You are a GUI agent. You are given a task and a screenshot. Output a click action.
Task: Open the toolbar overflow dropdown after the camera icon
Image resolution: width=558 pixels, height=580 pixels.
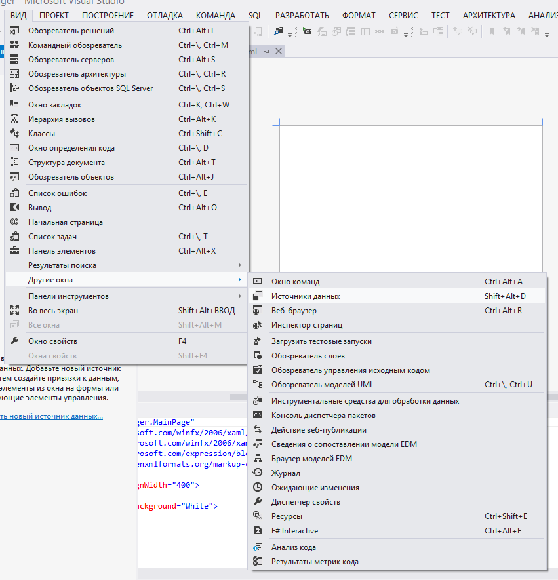(406, 35)
